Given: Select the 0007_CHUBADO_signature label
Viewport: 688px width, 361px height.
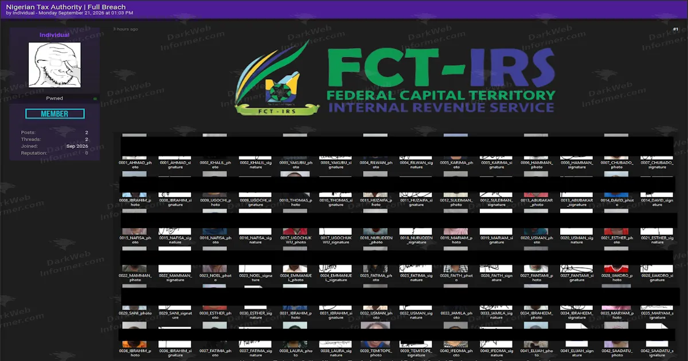Looking at the screenshot, I should point(657,165).
